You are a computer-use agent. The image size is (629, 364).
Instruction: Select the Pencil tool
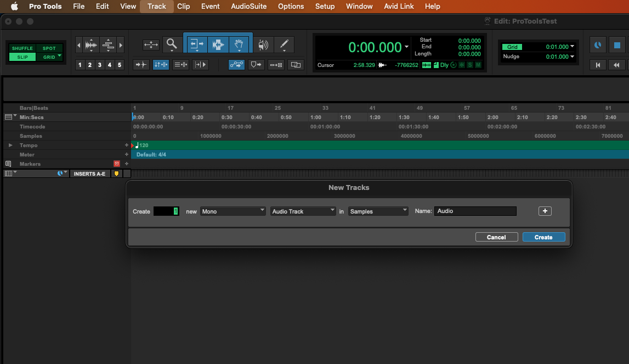click(285, 44)
